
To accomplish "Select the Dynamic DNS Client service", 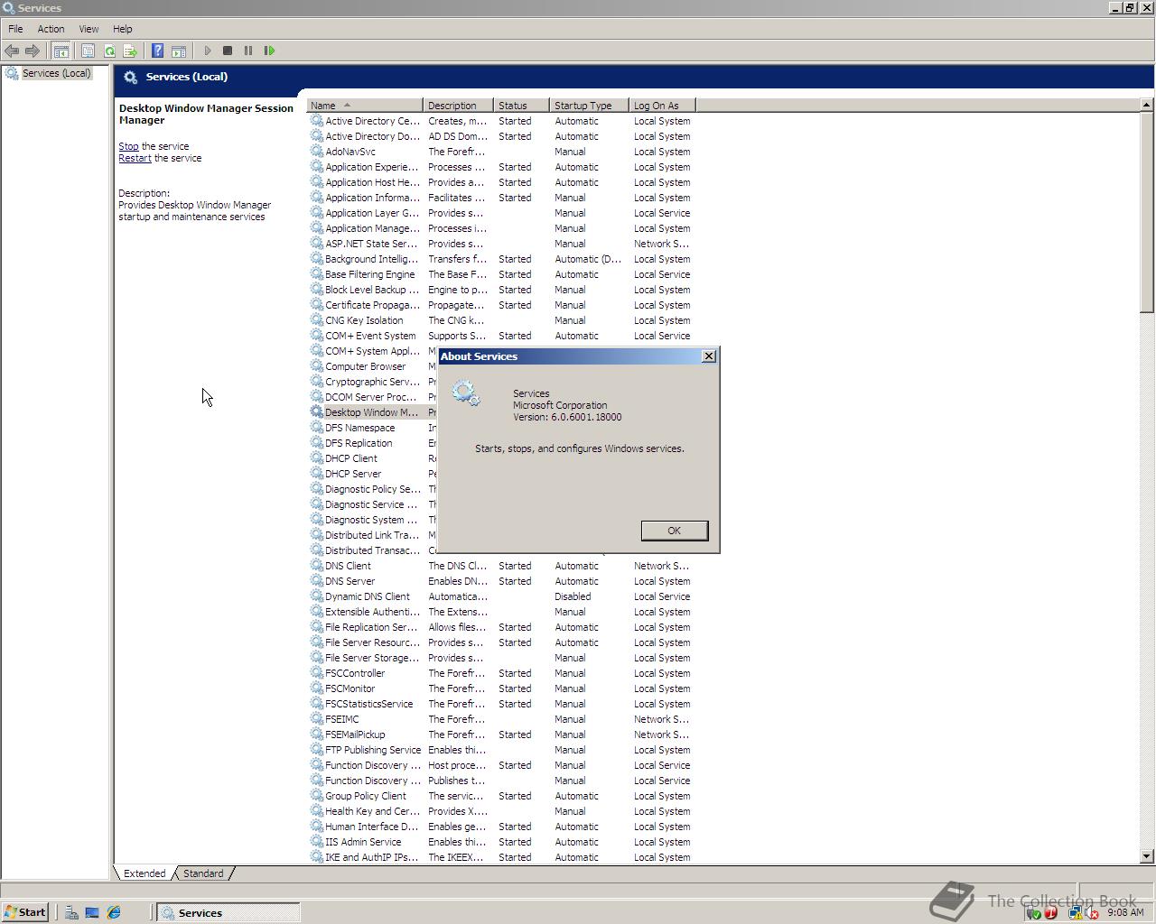I will (501, 596).
